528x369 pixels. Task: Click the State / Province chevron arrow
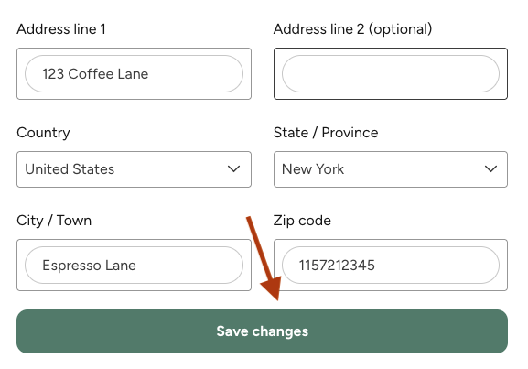click(x=490, y=168)
